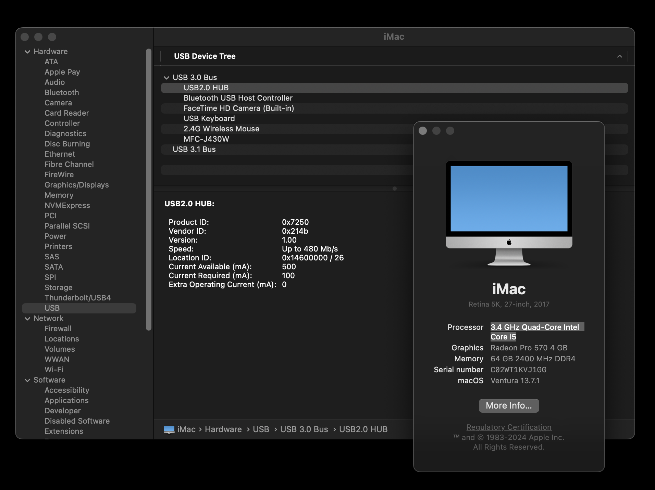This screenshot has height=490, width=655.
Task: Select Graphics/Displays in the sidebar
Action: 77,185
